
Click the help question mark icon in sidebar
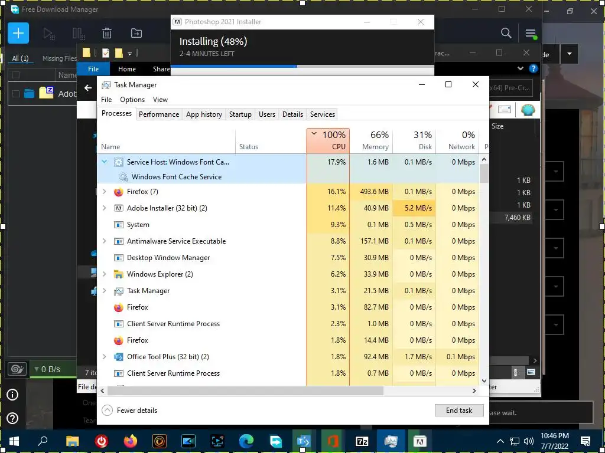click(12, 418)
